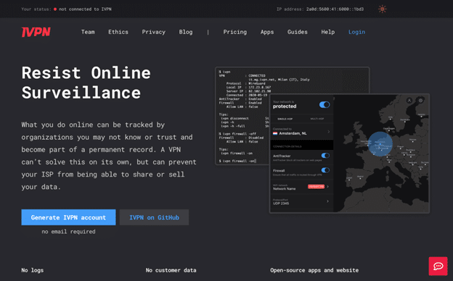Toggle the AntiTracker switch

coord(325,156)
